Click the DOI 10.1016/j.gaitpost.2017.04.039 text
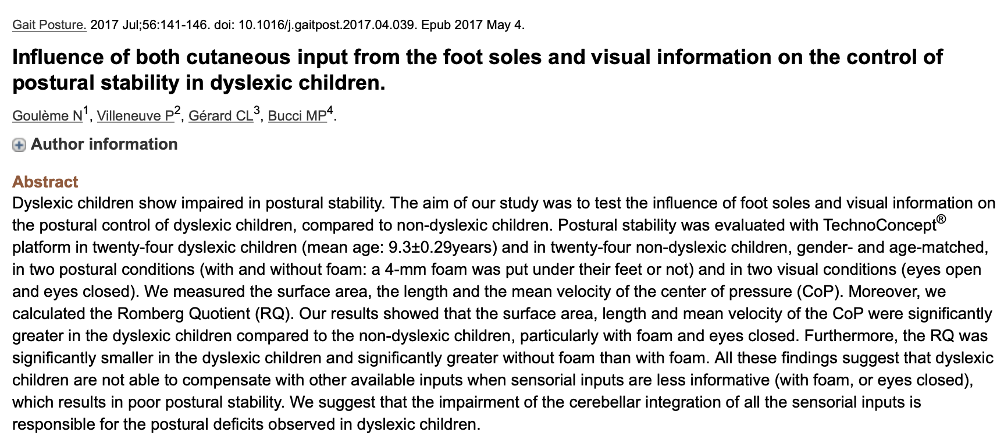Image resolution: width=1004 pixels, height=446 pixels. [x=327, y=25]
